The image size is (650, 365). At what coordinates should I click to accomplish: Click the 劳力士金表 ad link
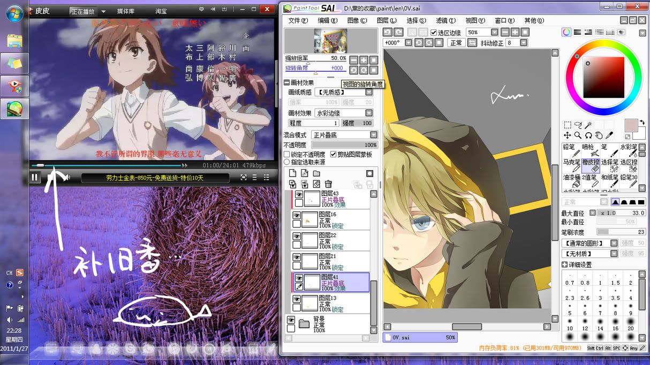[x=155, y=178]
